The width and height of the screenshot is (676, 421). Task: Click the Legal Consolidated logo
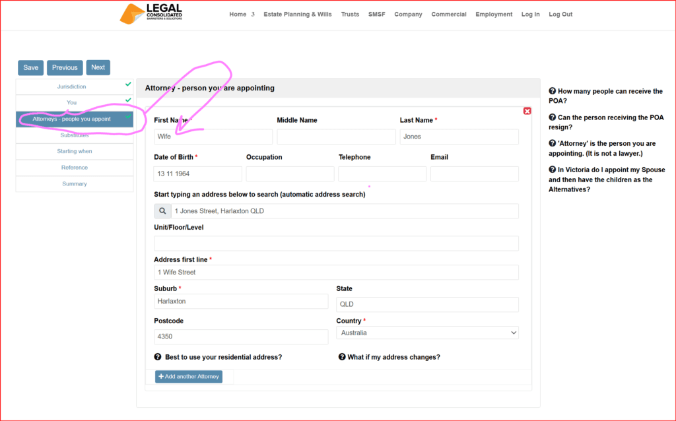coord(151,14)
